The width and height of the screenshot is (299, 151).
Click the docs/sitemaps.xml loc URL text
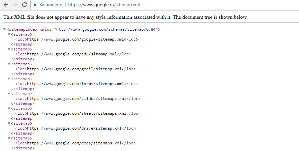74,143
